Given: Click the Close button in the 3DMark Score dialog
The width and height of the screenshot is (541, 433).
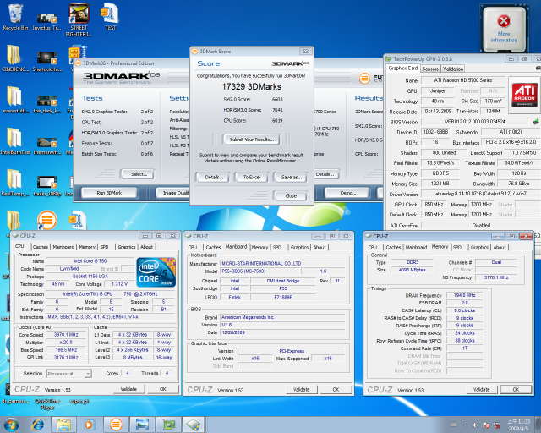Looking at the screenshot, I should (x=291, y=196).
